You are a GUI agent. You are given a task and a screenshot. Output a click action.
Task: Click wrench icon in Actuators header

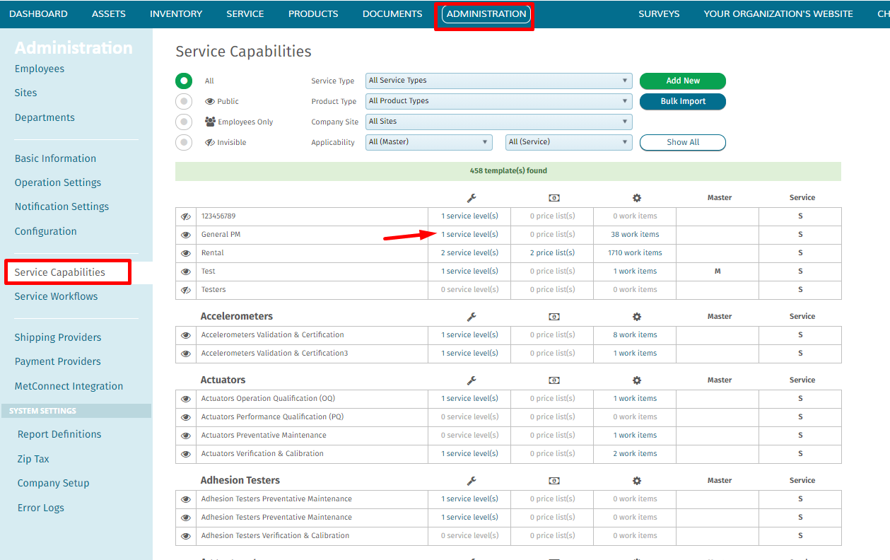click(472, 380)
